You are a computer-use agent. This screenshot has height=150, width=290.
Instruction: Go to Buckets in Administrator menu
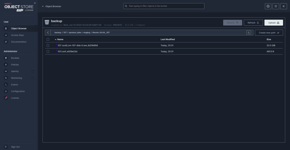15,58
